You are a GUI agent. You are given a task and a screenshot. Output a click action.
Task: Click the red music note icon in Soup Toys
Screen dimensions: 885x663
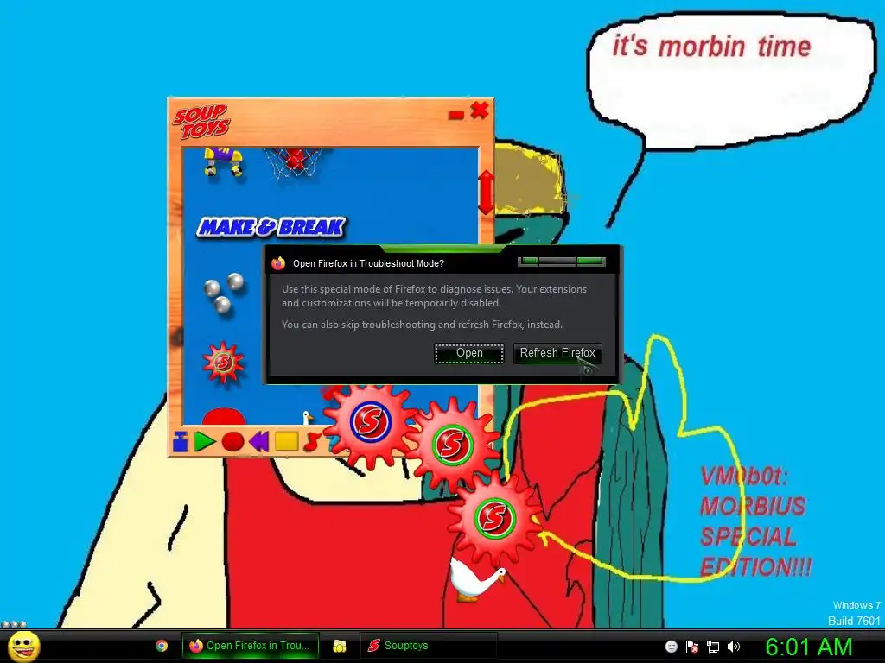click(x=312, y=442)
